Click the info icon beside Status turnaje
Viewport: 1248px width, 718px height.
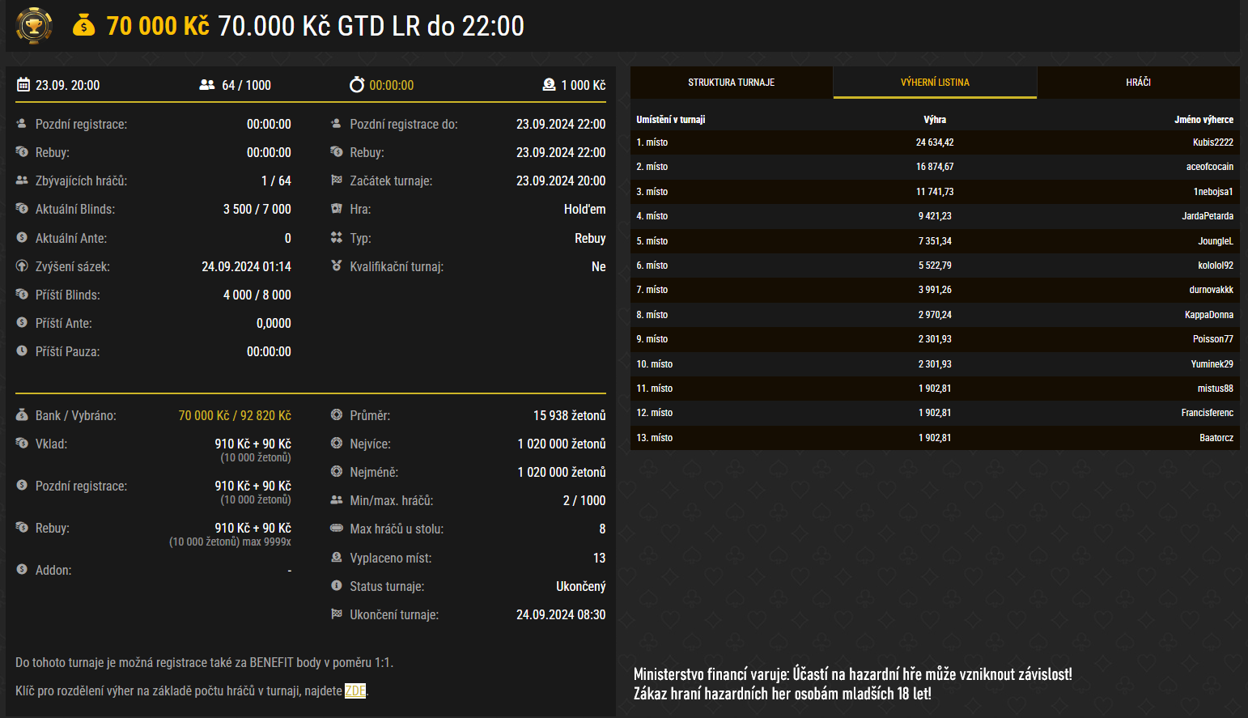tap(337, 586)
